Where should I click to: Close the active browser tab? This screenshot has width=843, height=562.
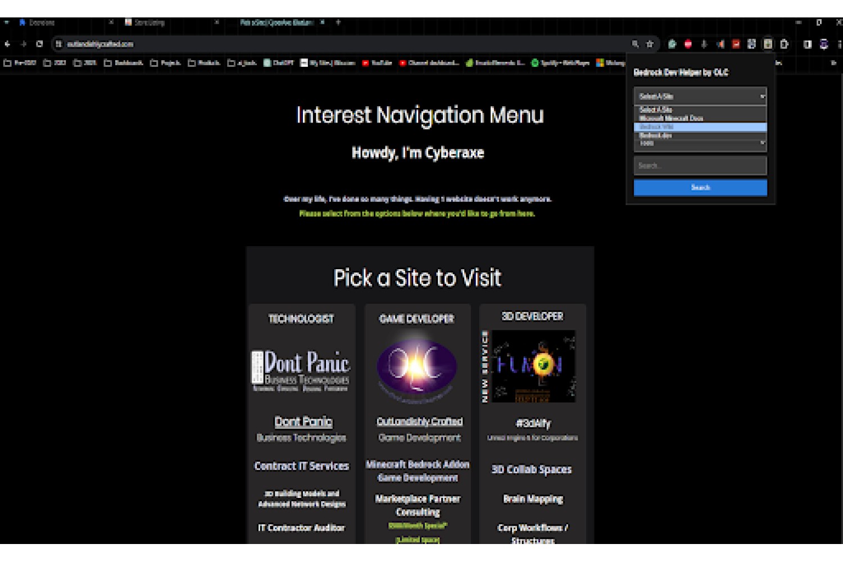coord(322,22)
